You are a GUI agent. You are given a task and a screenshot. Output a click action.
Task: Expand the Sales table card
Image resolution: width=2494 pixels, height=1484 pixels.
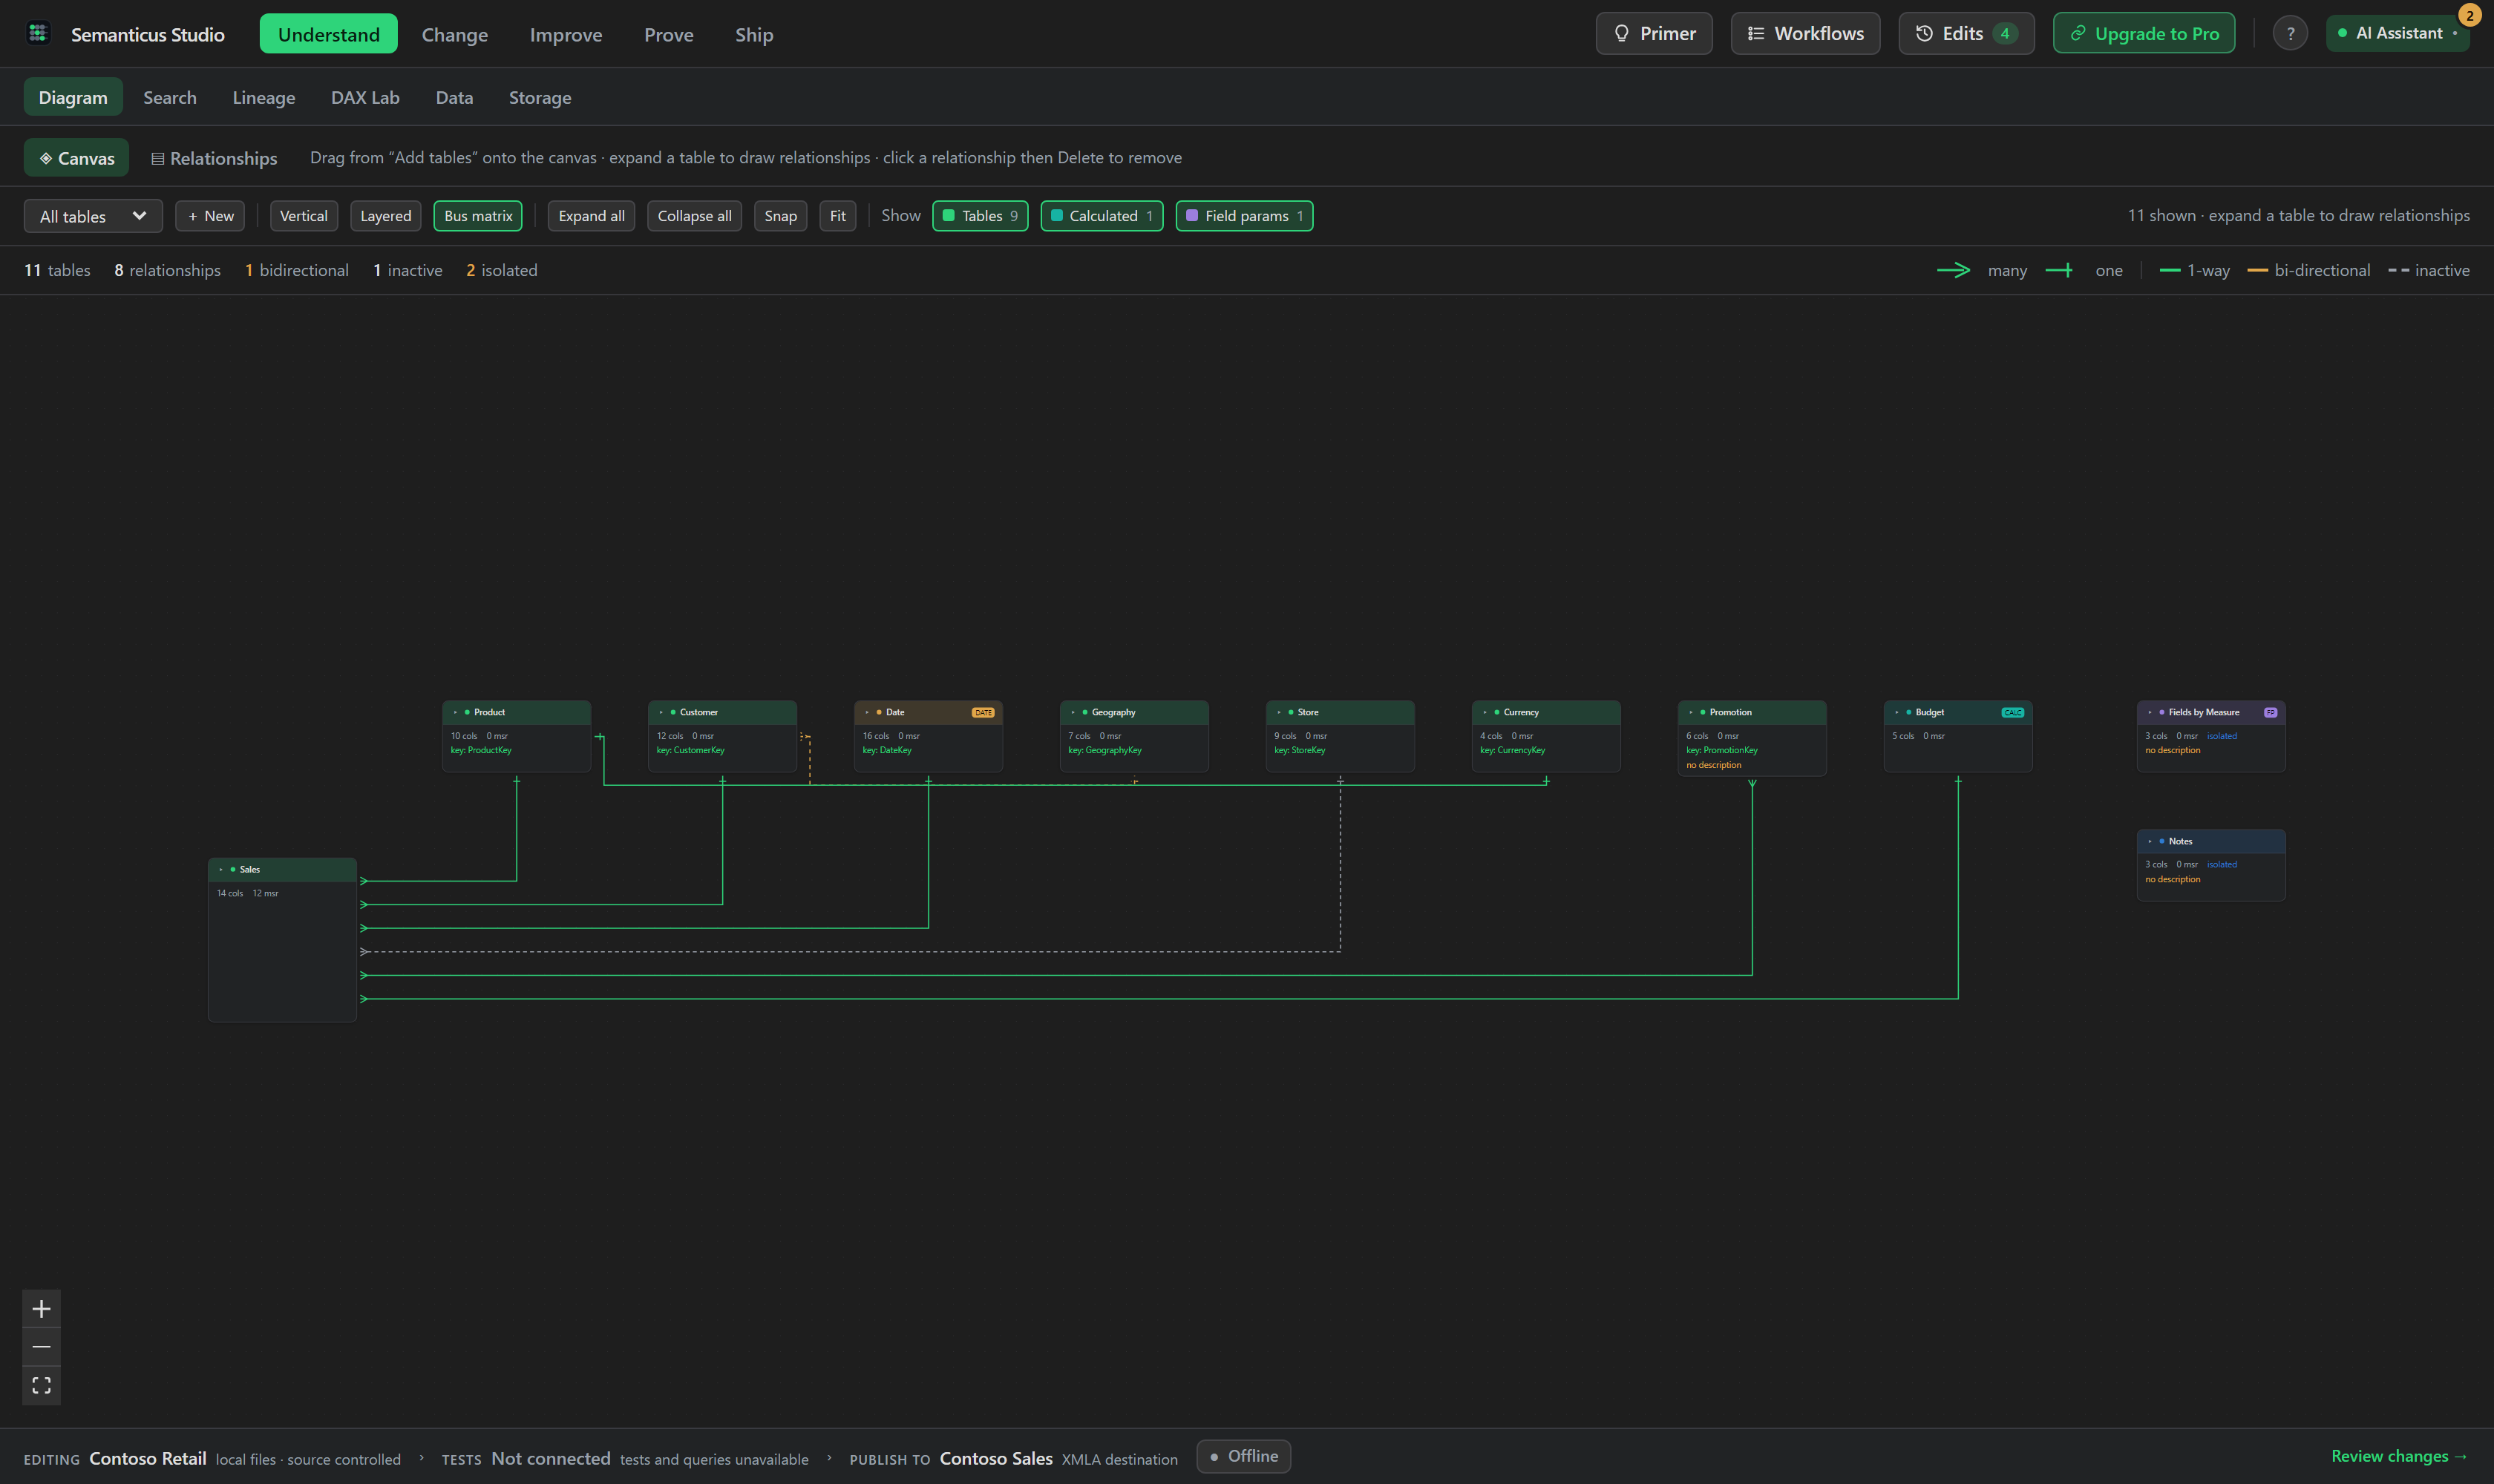point(221,870)
